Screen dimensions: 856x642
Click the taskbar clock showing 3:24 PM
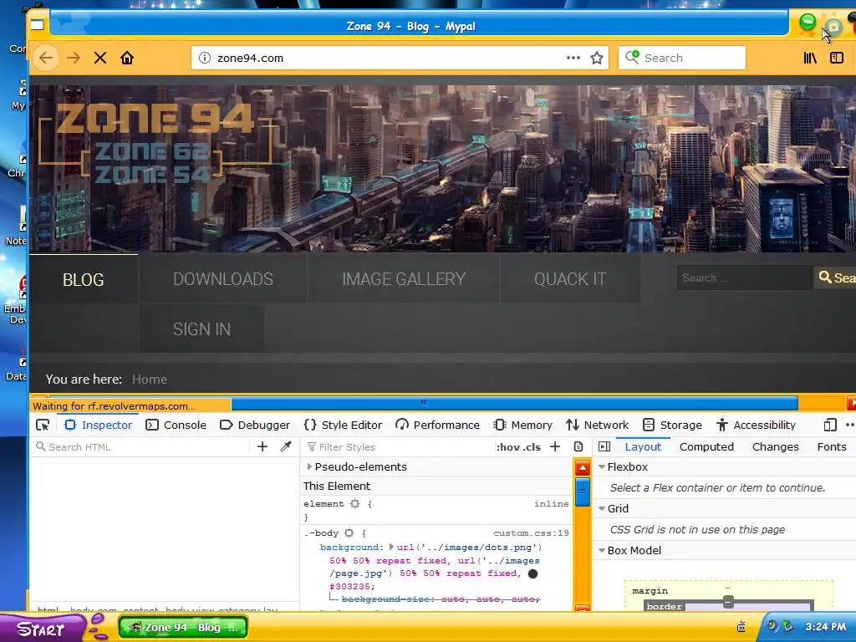click(x=825, y=627)
